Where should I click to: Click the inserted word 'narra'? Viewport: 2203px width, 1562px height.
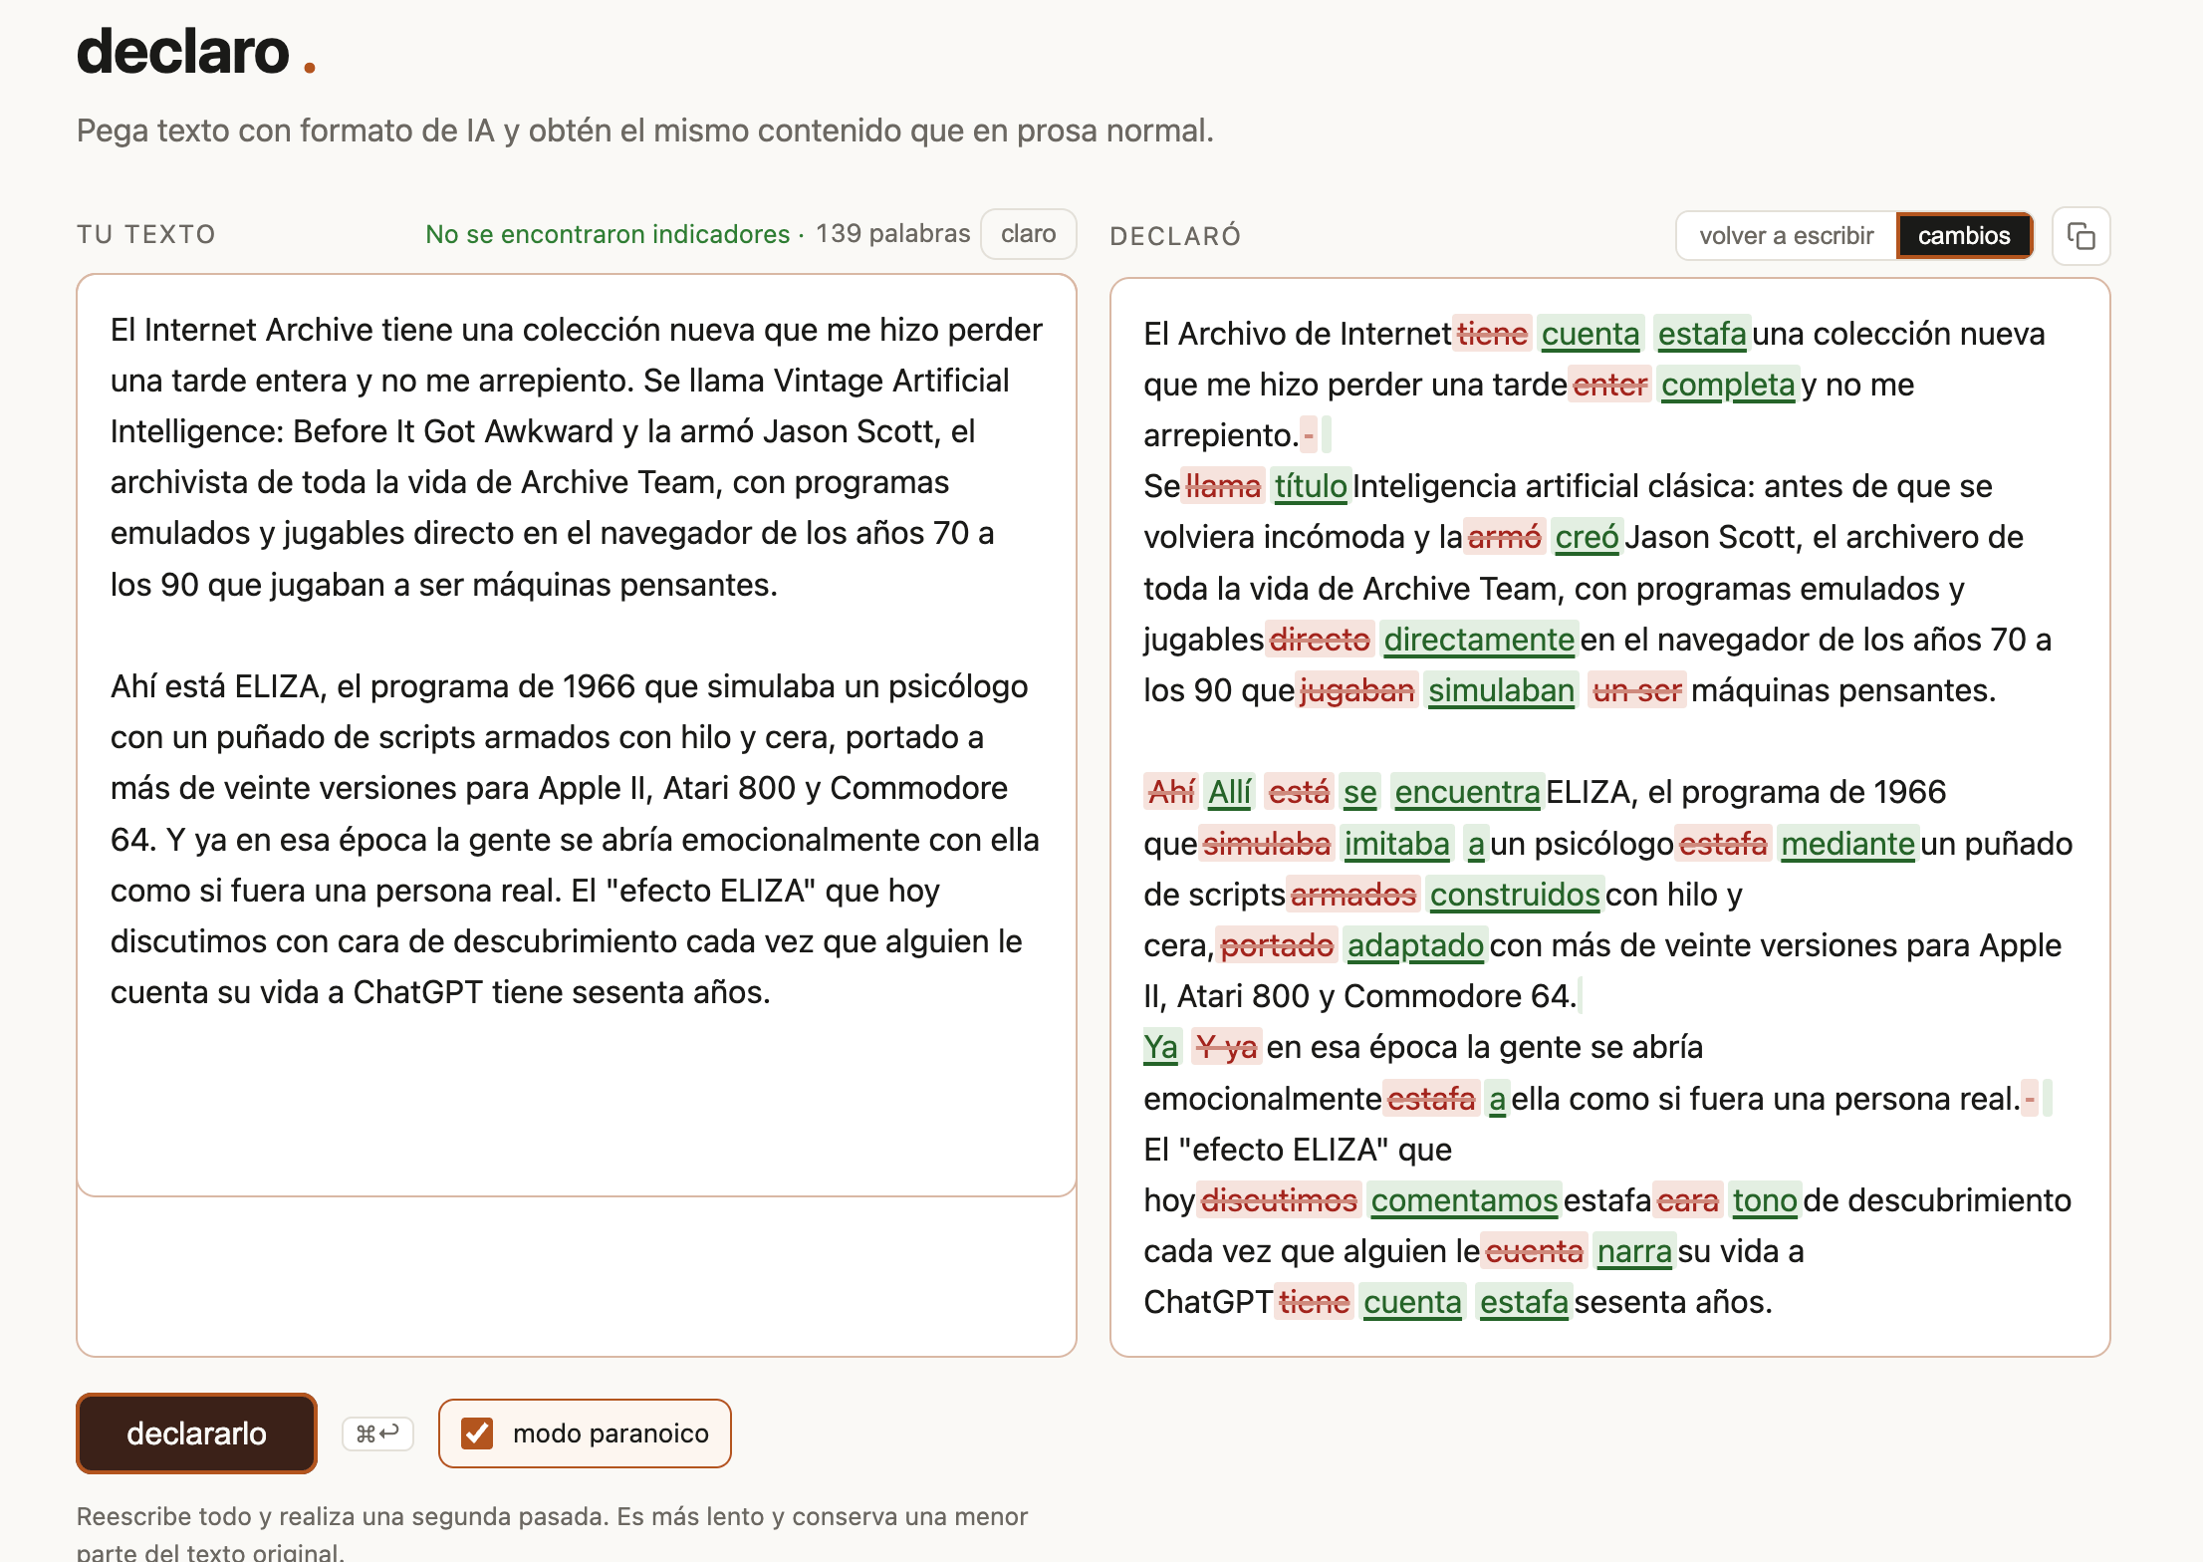[x=1634, y=1251]
